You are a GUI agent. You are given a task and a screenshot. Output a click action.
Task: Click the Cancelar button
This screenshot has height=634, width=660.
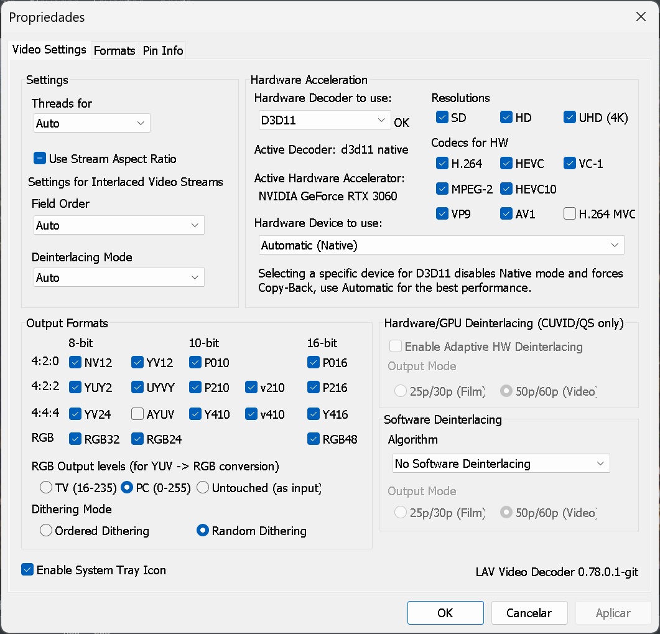[529, 613]
